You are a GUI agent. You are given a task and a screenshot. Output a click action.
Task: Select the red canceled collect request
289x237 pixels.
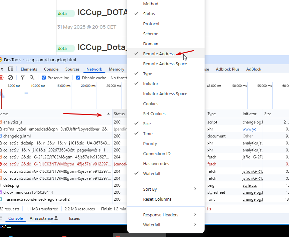[x=55, y=164]
